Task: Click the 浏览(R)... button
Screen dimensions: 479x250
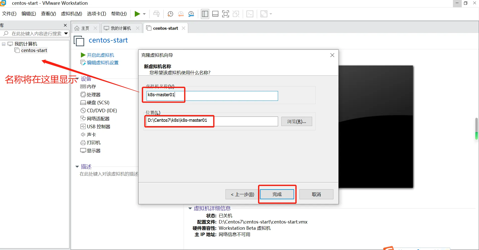Action: (297, 121)
